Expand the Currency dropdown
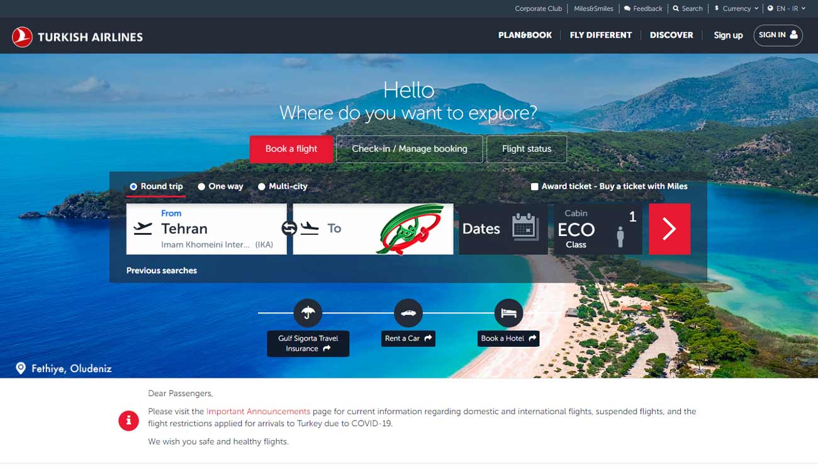The width and height of the screenshot is (818, 469). (736, 9)
